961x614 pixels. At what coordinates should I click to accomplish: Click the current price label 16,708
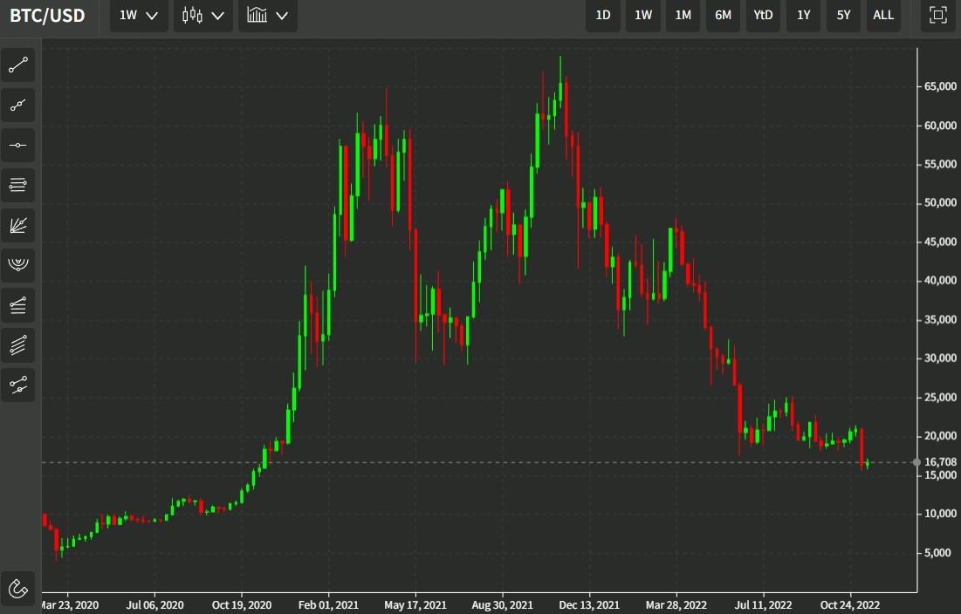point(940,462)
